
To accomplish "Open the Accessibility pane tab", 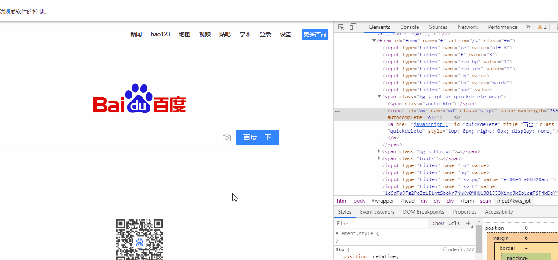I will 499,212.
